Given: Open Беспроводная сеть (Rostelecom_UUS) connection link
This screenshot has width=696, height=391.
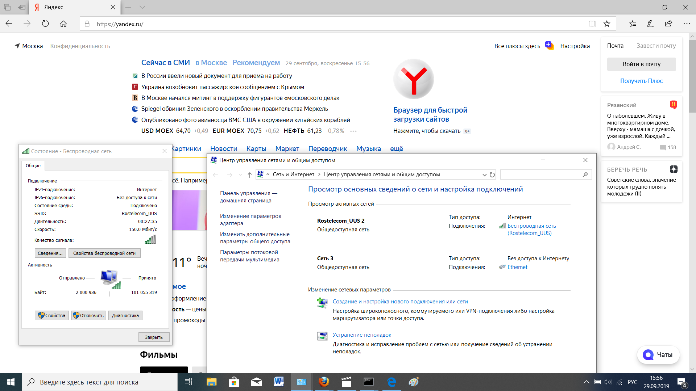Looking at the screenshot, I should coord(531,230).
